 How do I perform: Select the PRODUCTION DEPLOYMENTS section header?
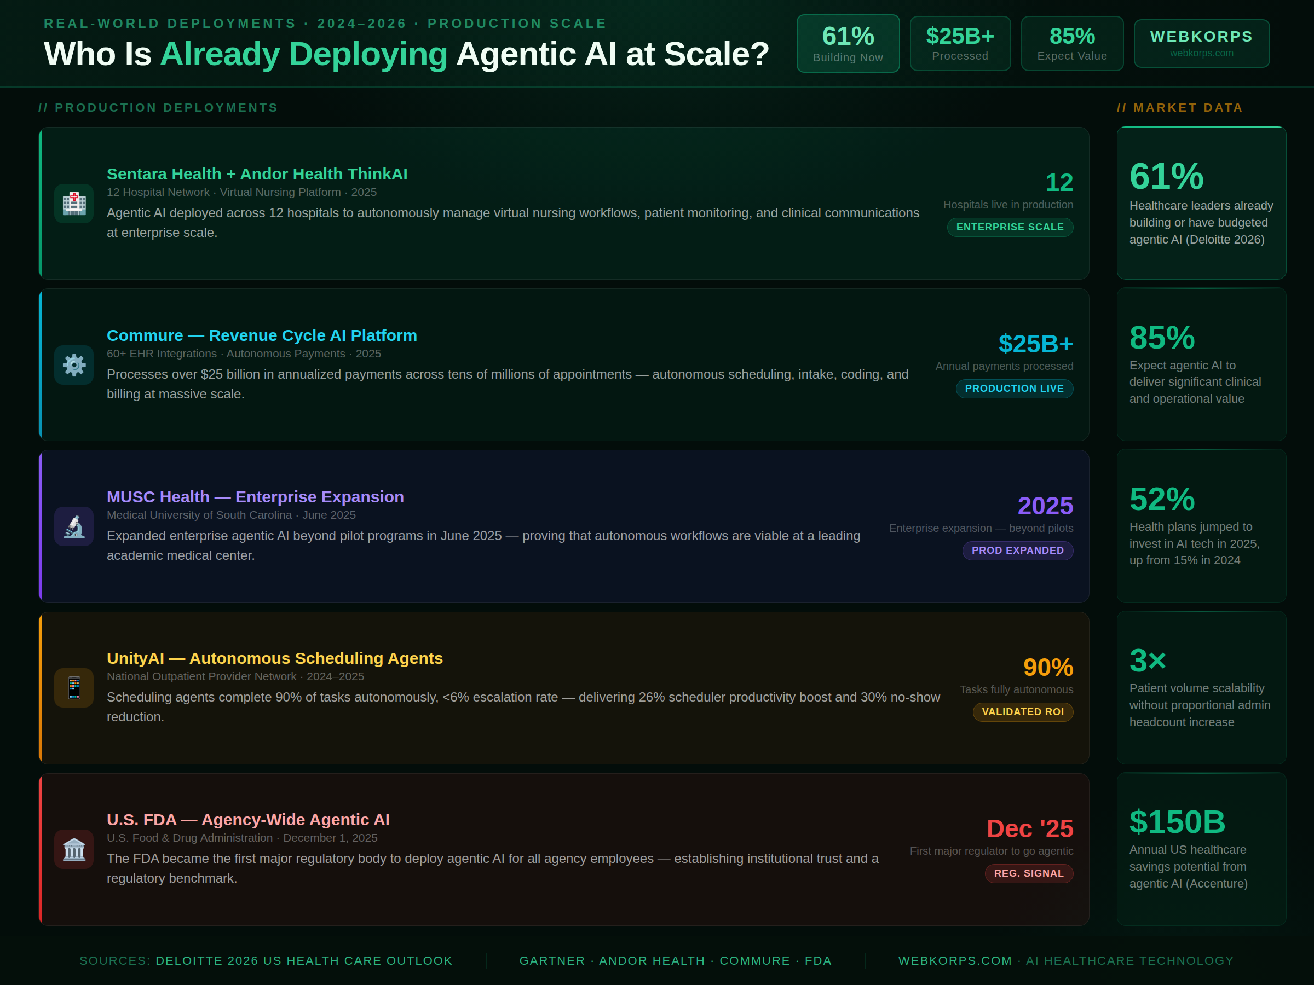click(x=159, y=107)
